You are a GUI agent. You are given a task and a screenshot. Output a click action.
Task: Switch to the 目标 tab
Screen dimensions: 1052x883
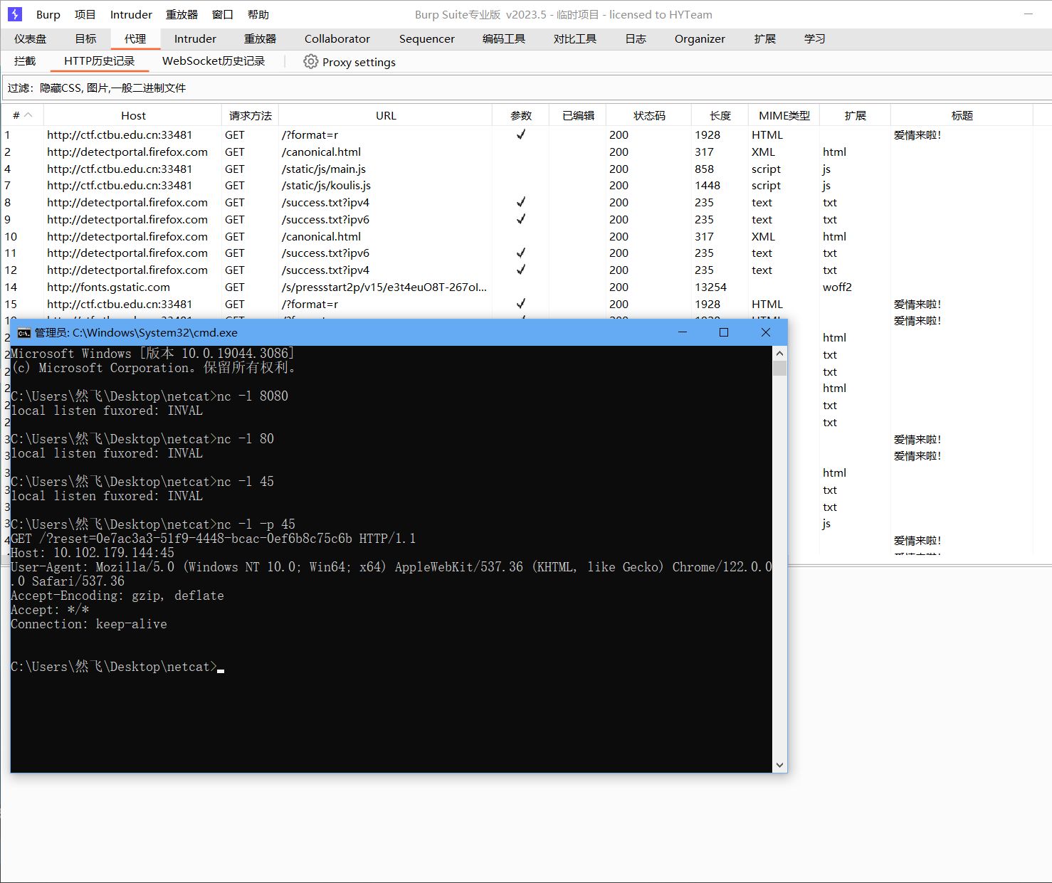(85, 39)
